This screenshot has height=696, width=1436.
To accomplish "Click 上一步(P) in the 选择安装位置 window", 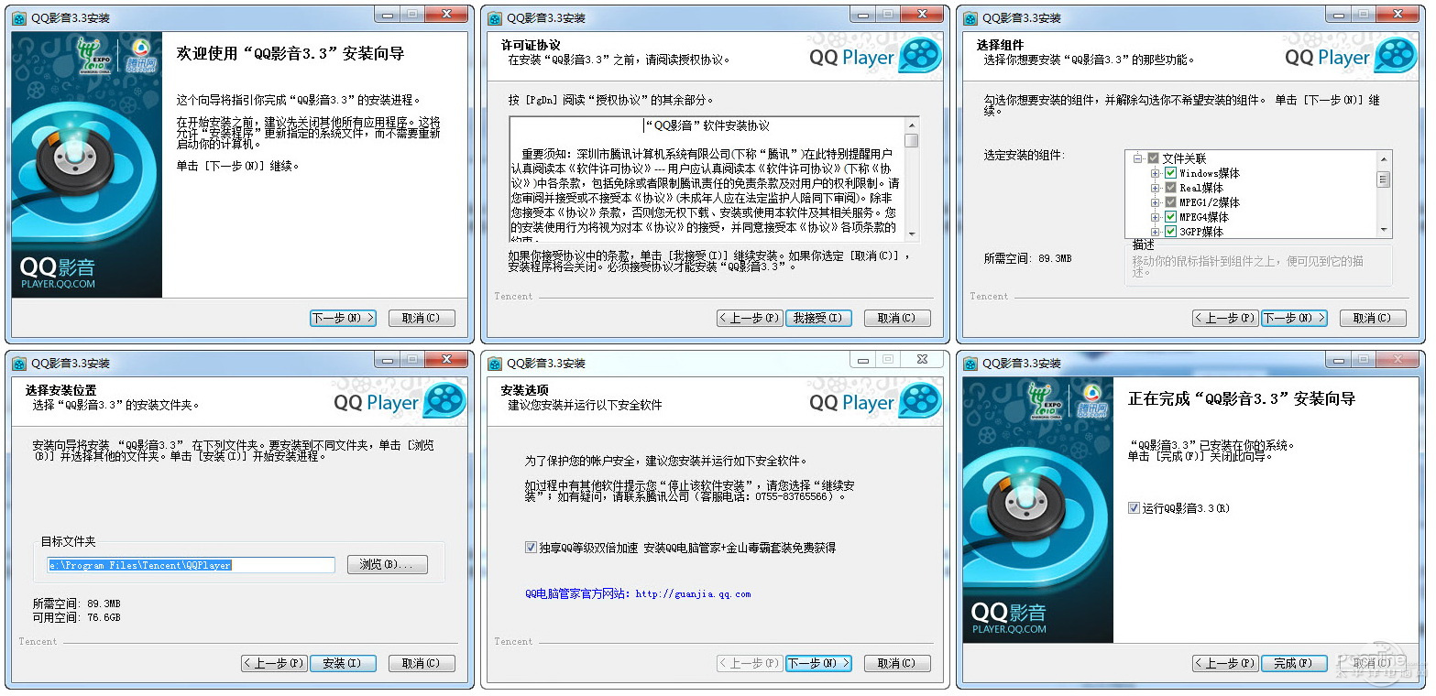I will tap(274, 663).
